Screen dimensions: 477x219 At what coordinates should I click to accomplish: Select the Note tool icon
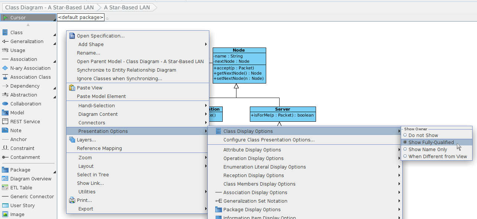tap(5, 130)
